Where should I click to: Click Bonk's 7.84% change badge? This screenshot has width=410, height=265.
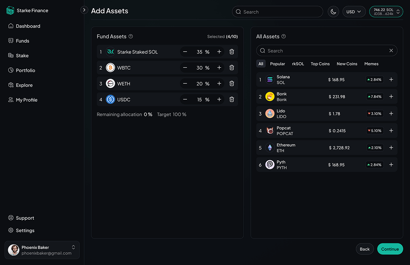(x=375, y=97)
